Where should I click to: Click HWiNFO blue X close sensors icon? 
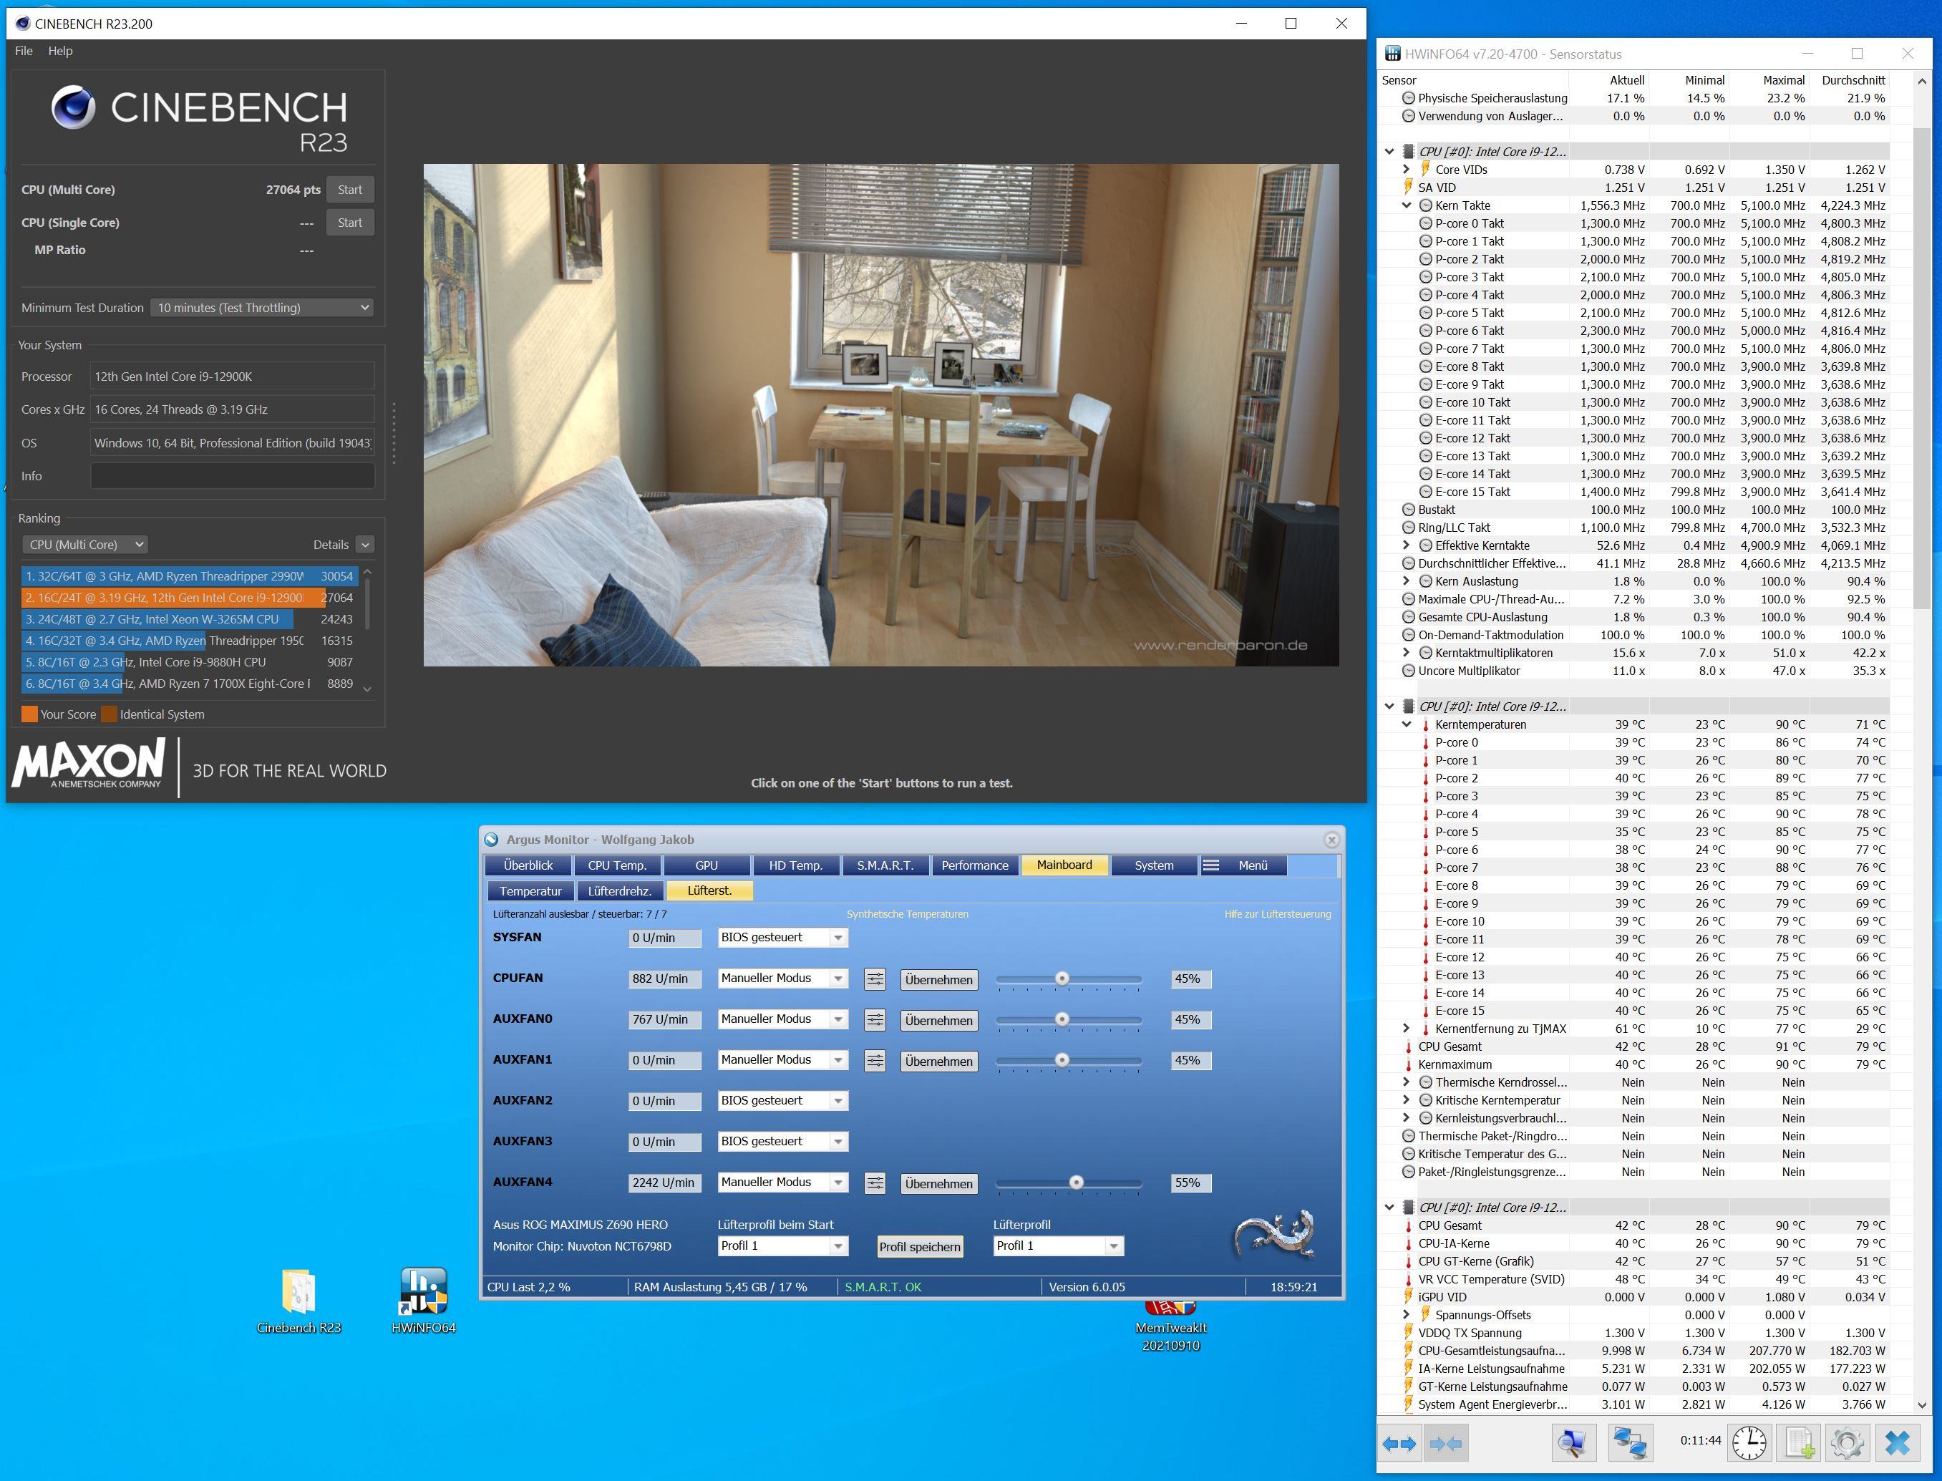(x=1897, y=1444)
